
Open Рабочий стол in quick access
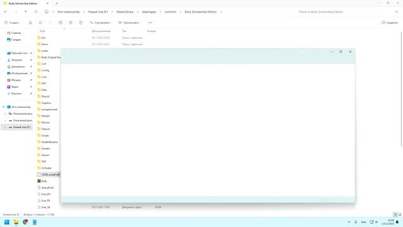coord(20,53)
